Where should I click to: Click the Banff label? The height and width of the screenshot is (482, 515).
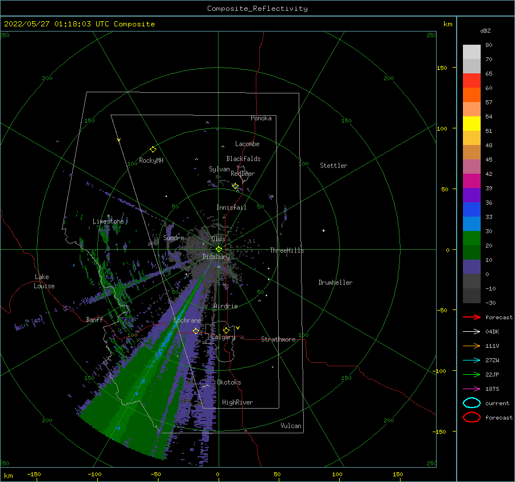point(94,319)
